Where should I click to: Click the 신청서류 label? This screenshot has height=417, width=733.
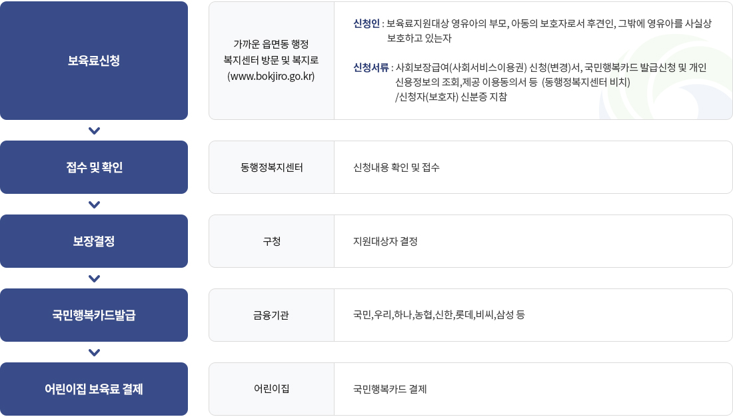point(370,67)
